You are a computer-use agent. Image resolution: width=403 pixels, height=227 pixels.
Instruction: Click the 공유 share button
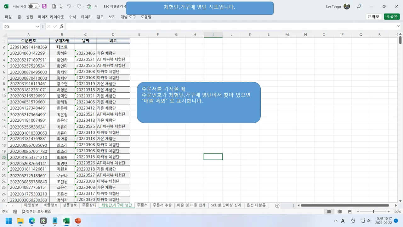coord(392,17)
